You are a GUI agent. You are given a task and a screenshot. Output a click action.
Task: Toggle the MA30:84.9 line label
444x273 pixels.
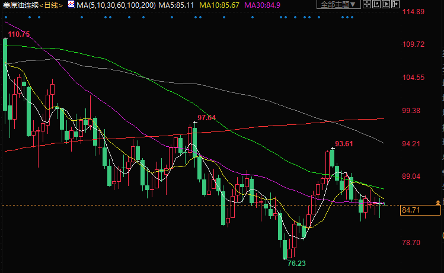click(x=264, y=5)
